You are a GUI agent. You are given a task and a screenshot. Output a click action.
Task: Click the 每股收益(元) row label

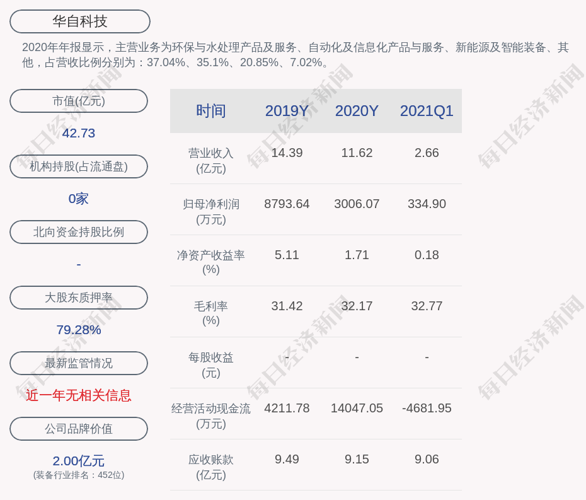click(x=211, y=364)
